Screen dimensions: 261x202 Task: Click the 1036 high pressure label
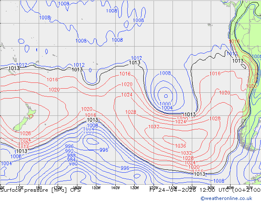pos(180,146)
